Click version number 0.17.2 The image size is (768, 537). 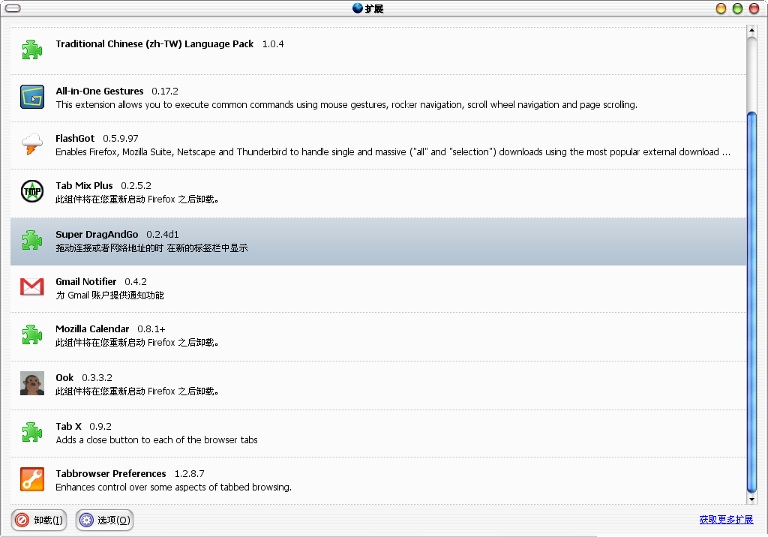pyautogui.click(x=165, y=91)
